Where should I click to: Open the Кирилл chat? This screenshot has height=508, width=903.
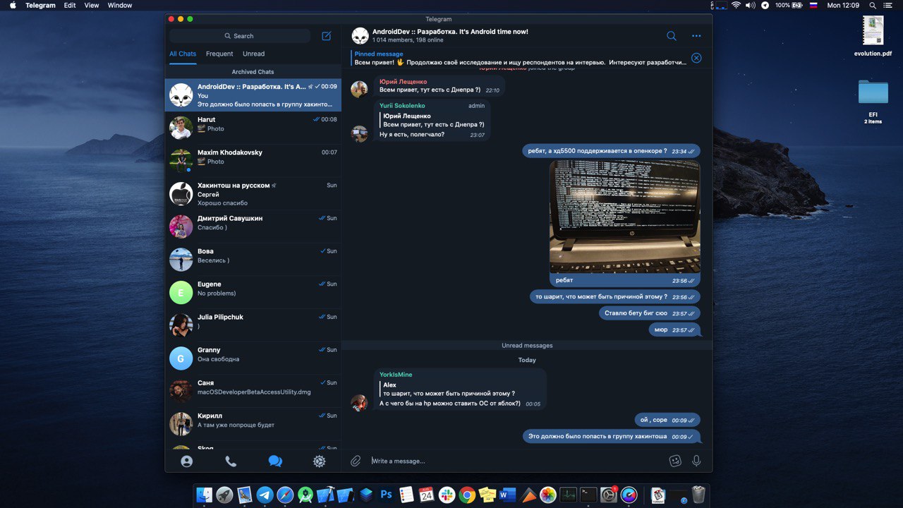(x=253, y=424)
